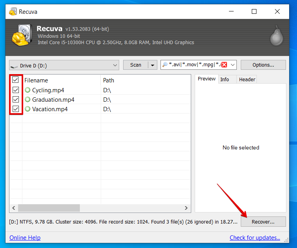Toggle the select-all header checkbox
This screenshot has height=248, width=297.
tap(16, 80)
